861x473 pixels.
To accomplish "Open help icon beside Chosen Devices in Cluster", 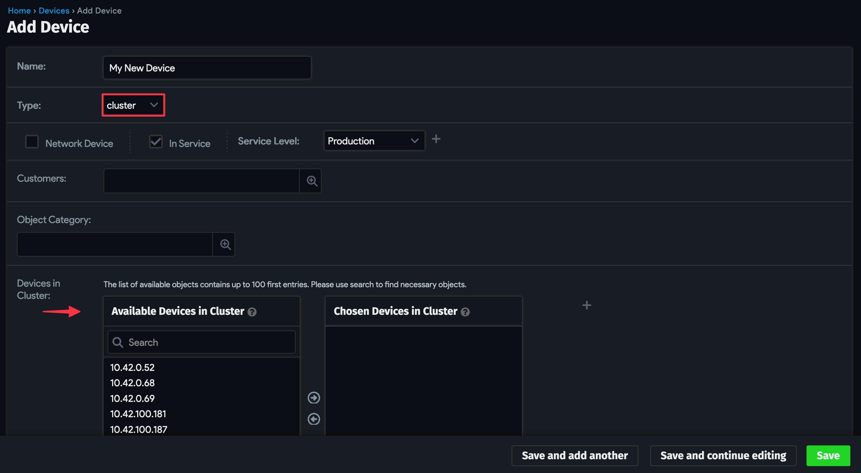I will tap(465, 312).
